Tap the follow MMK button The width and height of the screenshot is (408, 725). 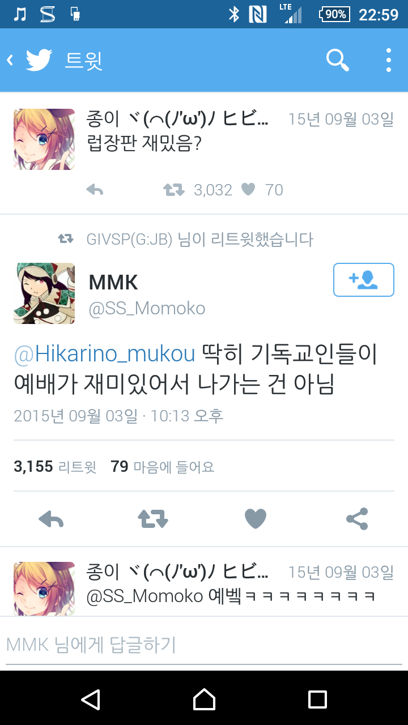pos(364,280)
